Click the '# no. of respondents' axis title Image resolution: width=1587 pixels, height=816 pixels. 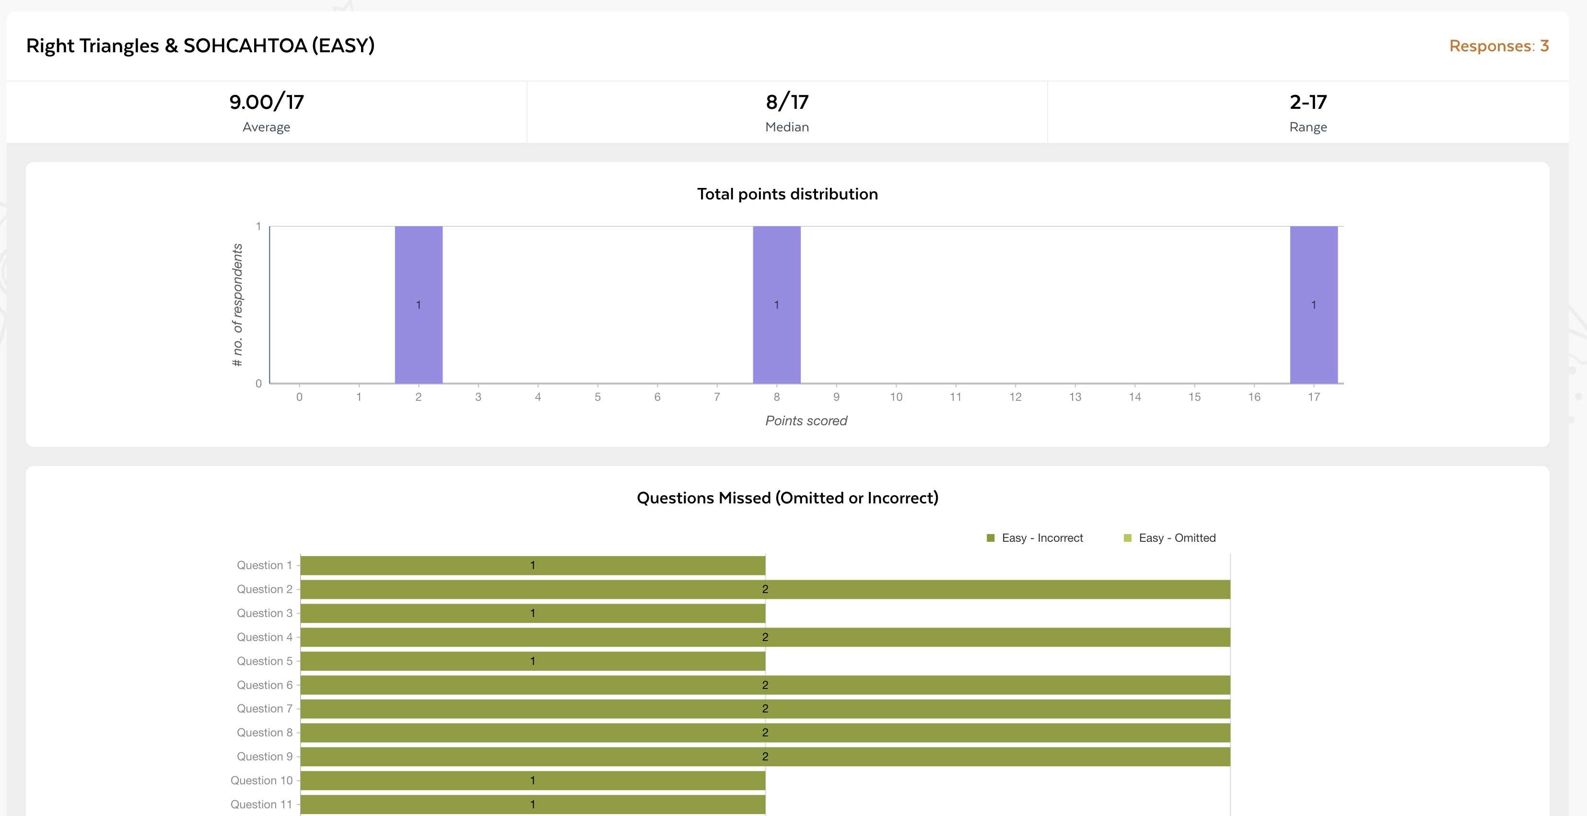(x=237, y=305)
